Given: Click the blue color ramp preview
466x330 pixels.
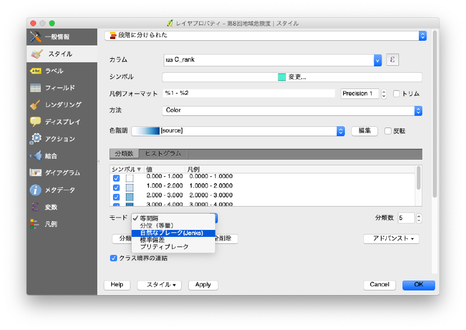Looking at the screenshot, I should click(146, 131).
